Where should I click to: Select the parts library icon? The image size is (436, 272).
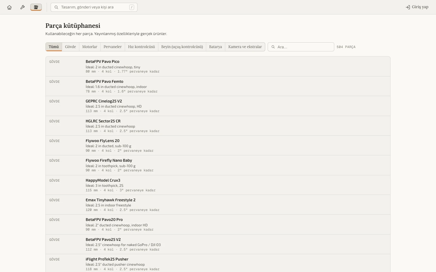pos(36,7)
